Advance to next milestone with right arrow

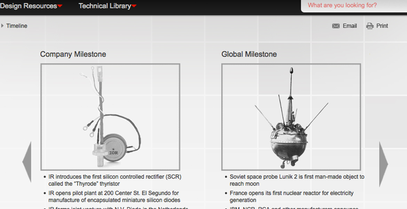[x=383, y=164]
